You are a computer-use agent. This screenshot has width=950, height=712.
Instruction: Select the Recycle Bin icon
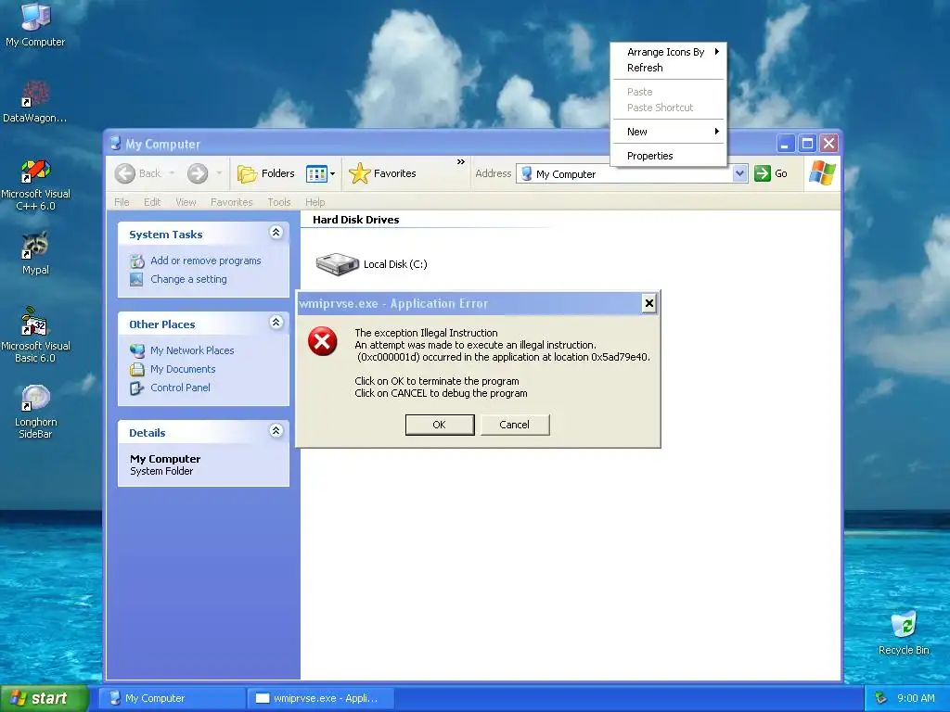[x=904, y=633]
